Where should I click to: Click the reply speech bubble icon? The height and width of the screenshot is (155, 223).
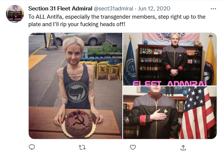point(32,147)
